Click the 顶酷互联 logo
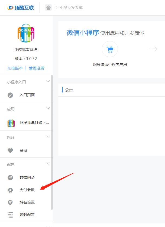The image size is (165, 227). (x=21, y=8)
